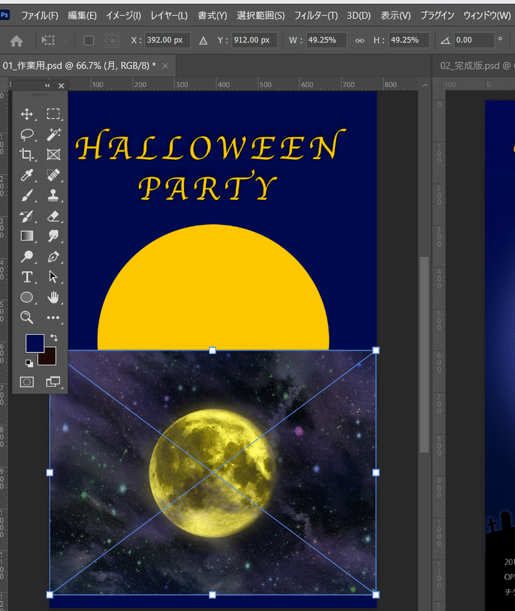Select the Magic Wand tool

(x=53, y=135)
